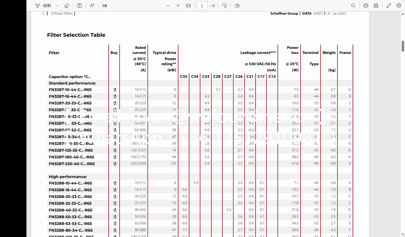Start read aloud
The height and width of the screenshot is (237, 405).
tap(92, 6)
